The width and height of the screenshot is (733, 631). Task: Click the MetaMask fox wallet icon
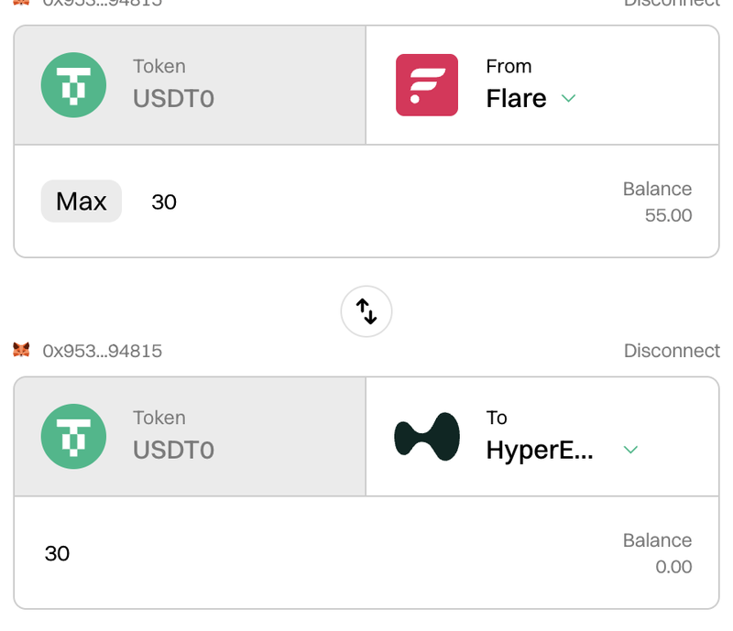[21, 350]
